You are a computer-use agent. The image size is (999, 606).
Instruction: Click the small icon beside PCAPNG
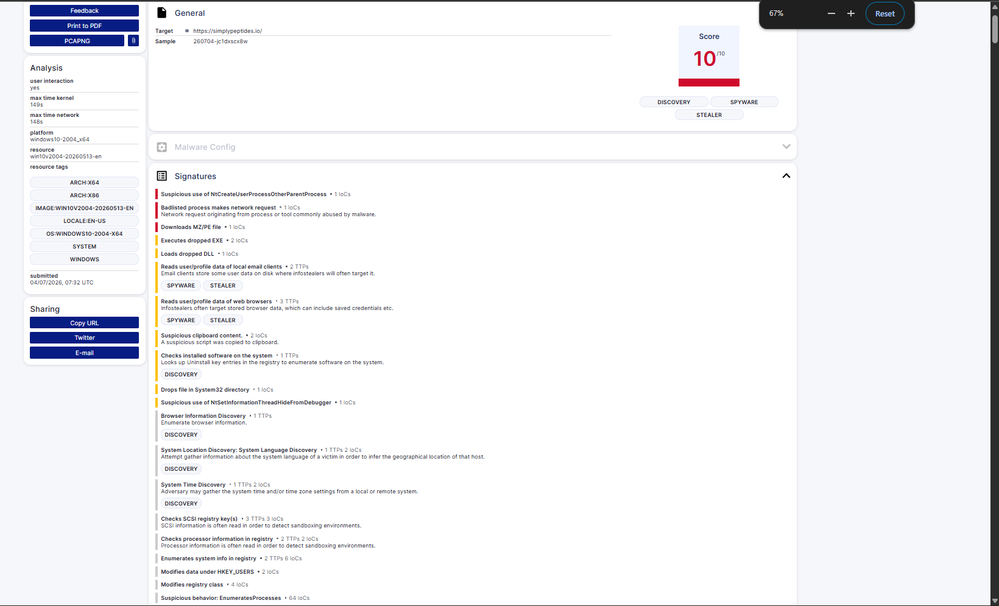point(133,41)
